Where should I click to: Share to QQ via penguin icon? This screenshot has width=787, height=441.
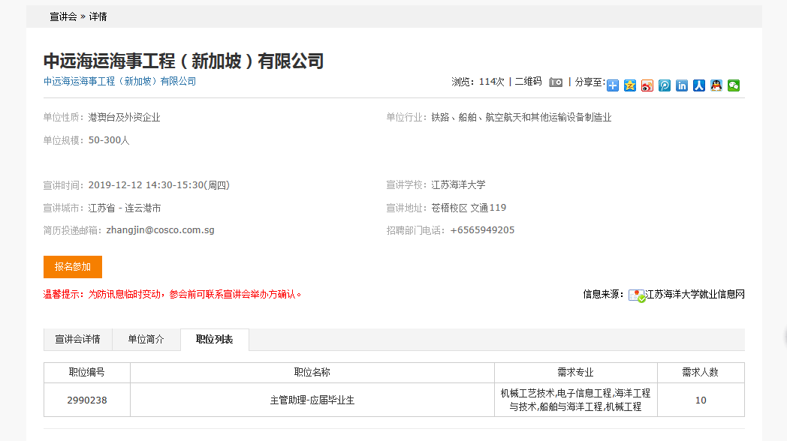click(716, 85)
